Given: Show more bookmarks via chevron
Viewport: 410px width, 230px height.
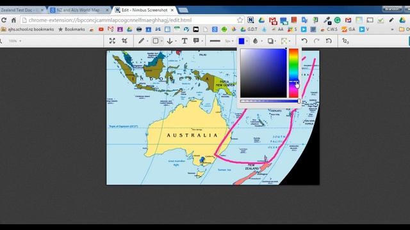Looking at the screenshot, I should (392, 29).
